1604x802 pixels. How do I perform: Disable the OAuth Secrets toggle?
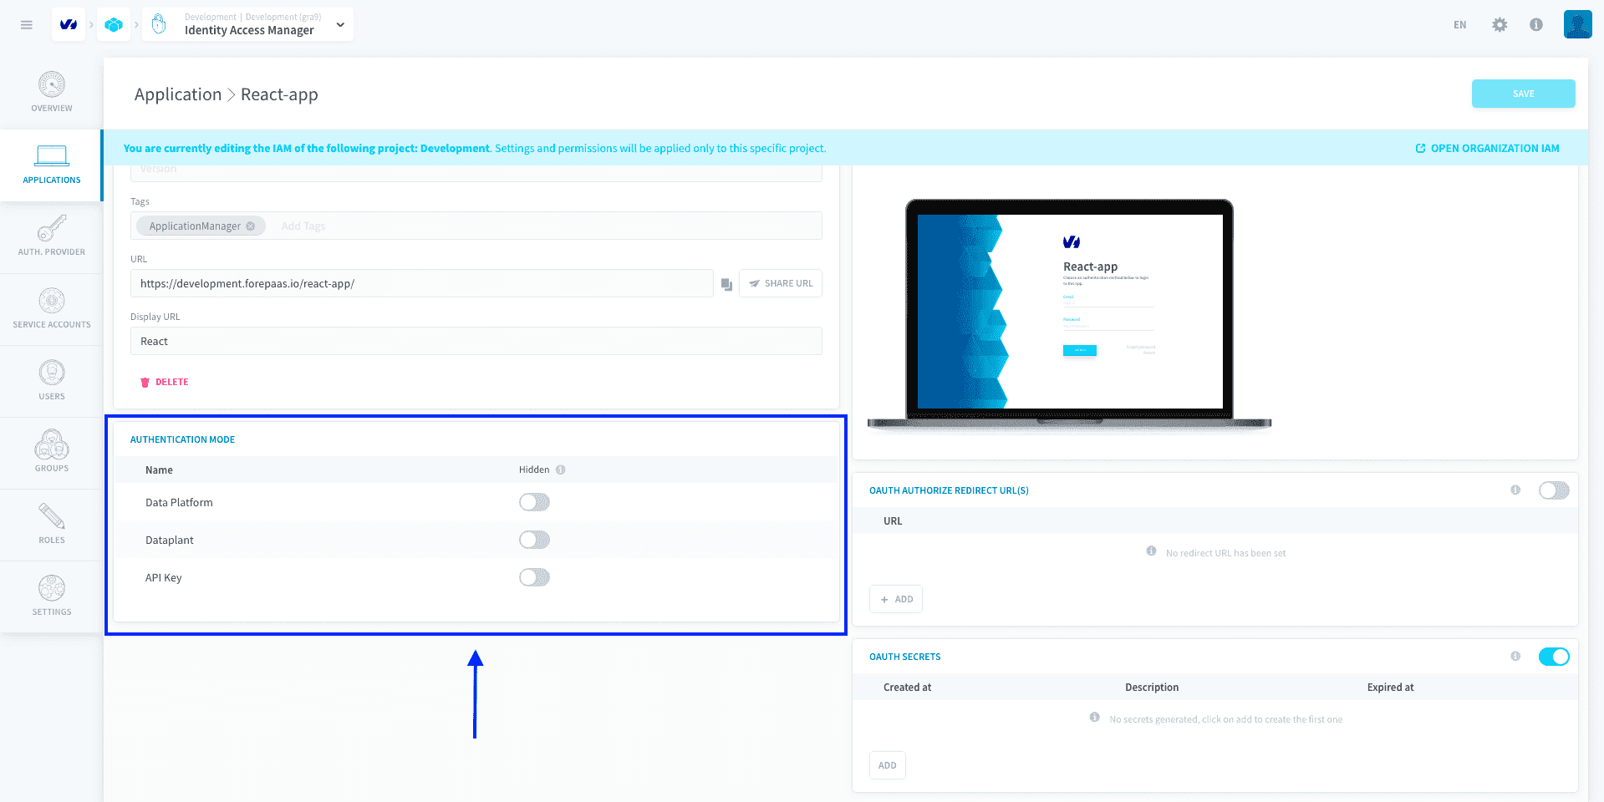(x=1554, y=657)
